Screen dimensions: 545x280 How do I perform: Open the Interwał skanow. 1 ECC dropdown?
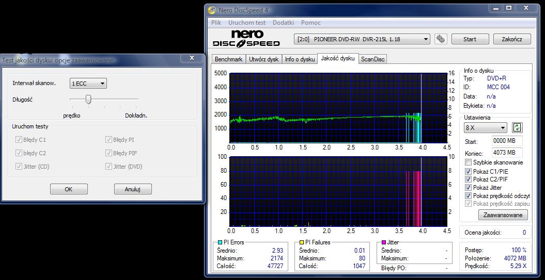click(x=88, y=83)
